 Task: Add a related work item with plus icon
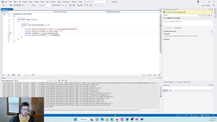tap(212, 31)
